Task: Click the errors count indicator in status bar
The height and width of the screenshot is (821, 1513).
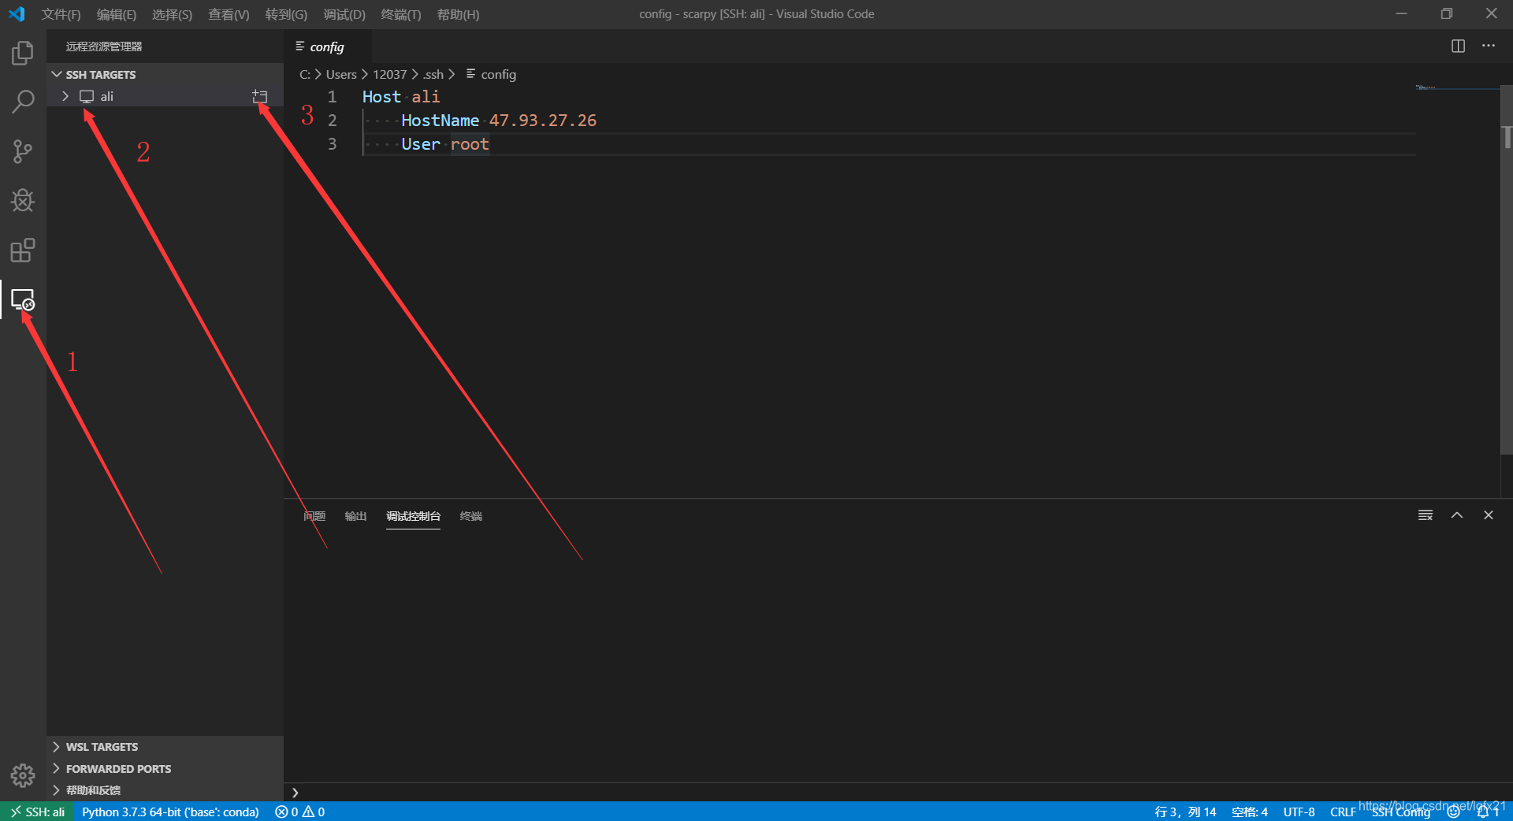Action: pos(287,812)
